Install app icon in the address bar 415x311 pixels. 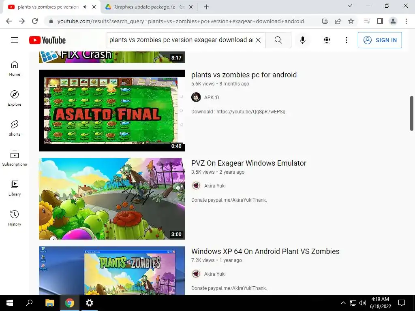(x=325, y=21)
